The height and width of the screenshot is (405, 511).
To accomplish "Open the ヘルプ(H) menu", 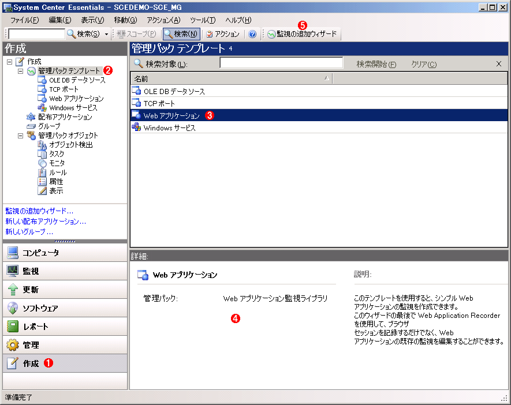I will click(238, 20).
